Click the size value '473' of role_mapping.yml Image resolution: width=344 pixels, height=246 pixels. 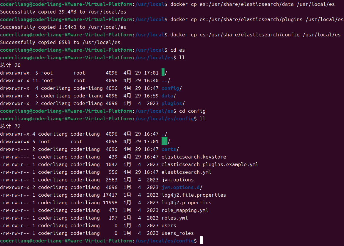(x=113, y=210)
